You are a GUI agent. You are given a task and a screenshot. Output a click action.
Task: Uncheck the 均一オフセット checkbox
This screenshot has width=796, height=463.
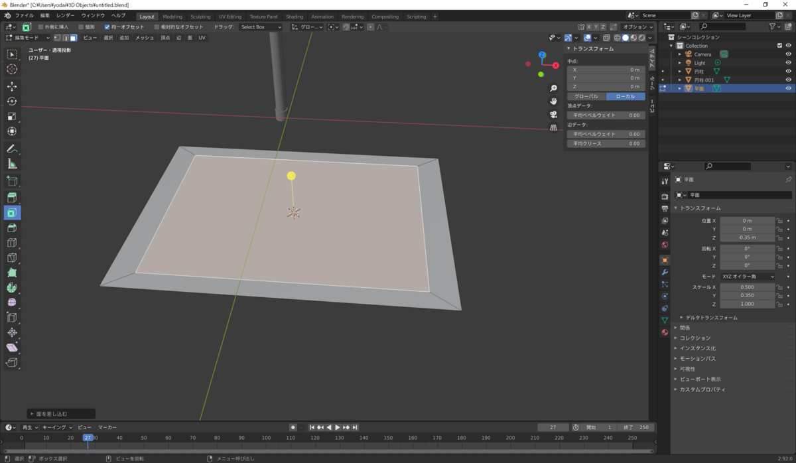pos(107,27)
